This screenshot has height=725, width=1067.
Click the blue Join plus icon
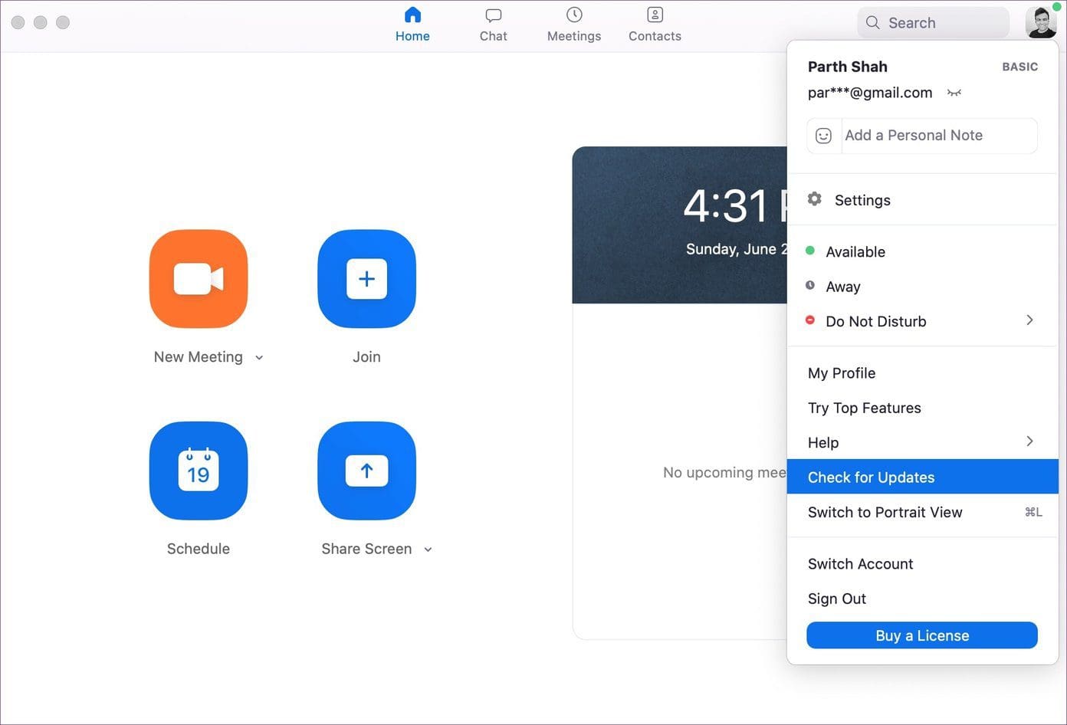[x=366, y=279]
